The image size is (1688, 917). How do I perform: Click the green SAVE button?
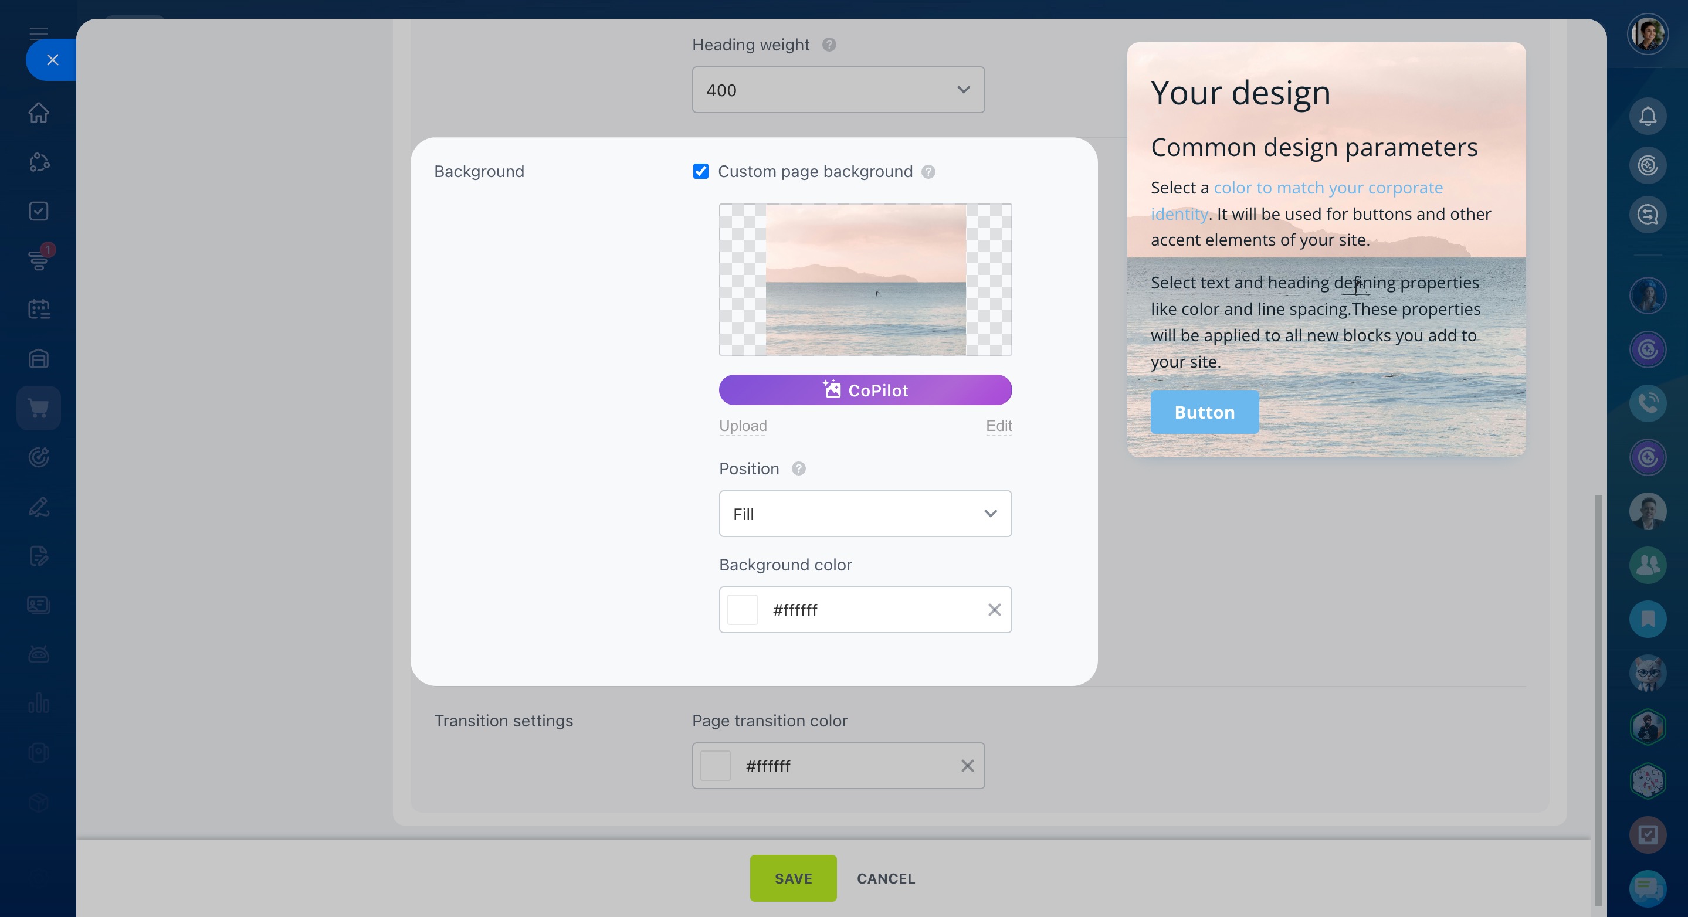[x=793, y=878]
